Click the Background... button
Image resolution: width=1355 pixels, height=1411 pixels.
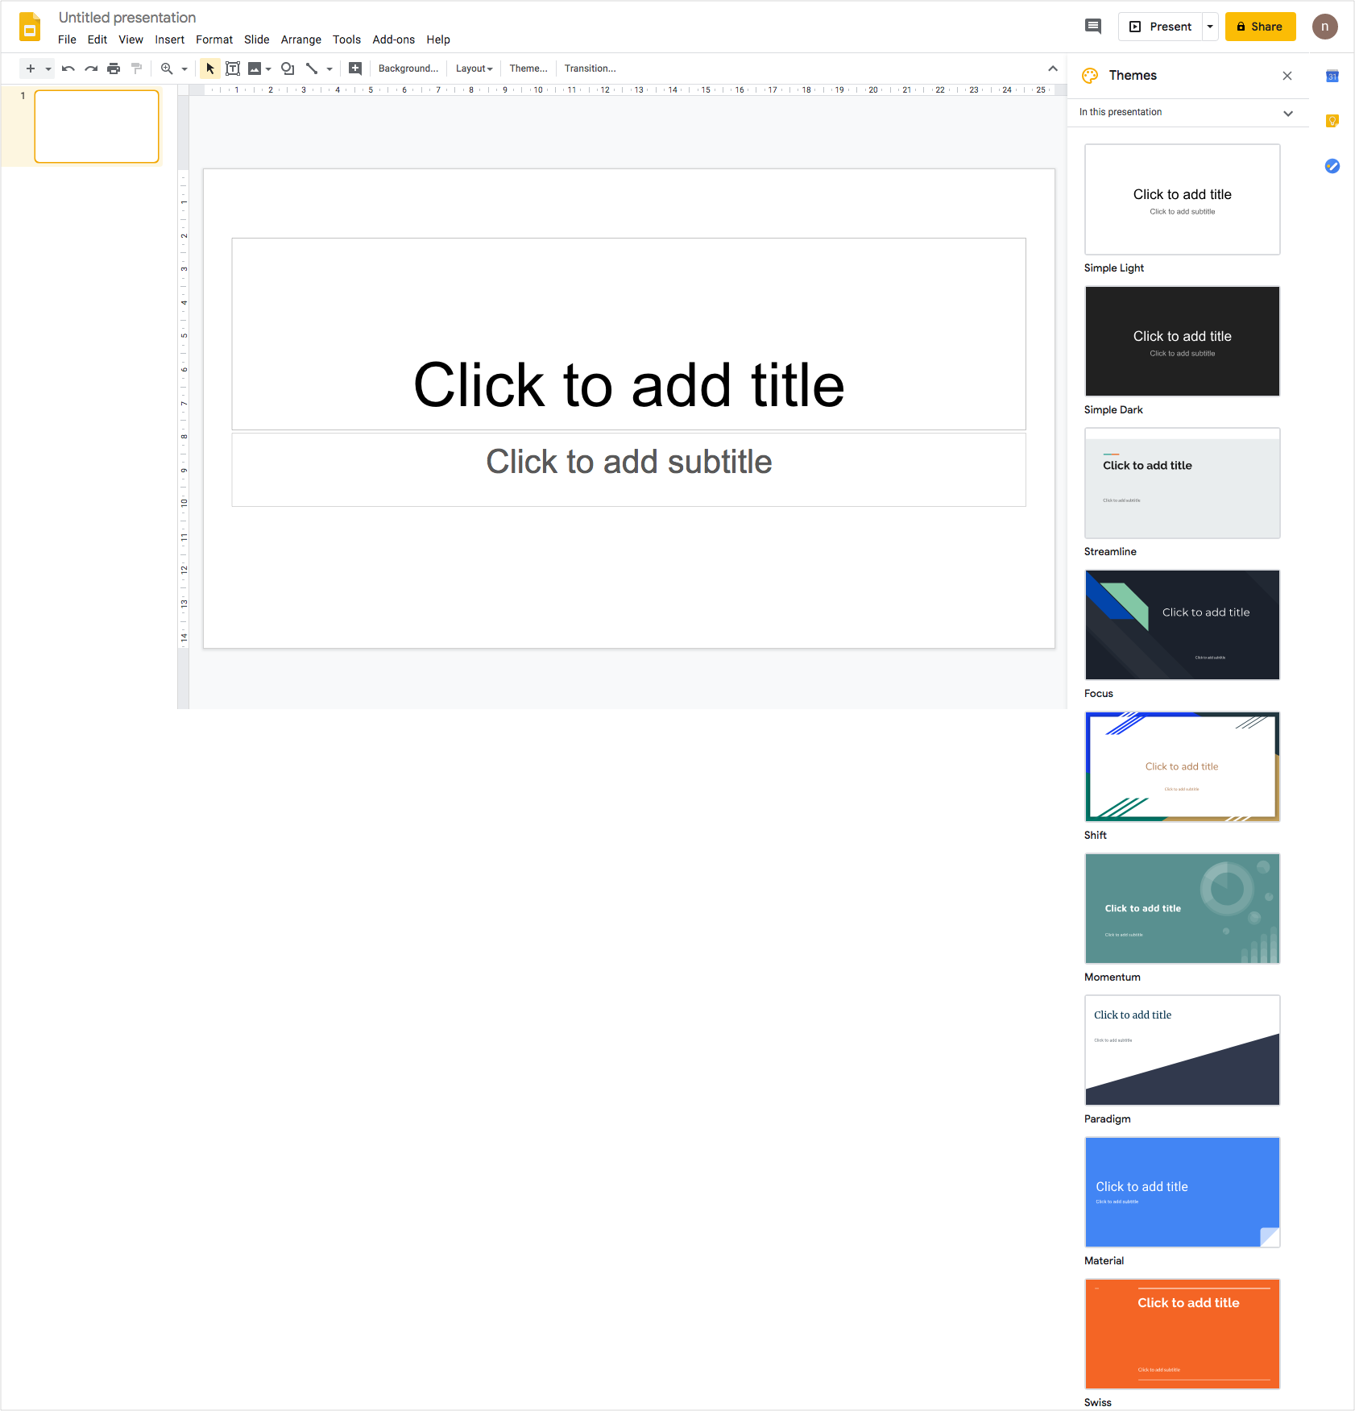click(x=408, y=68)
